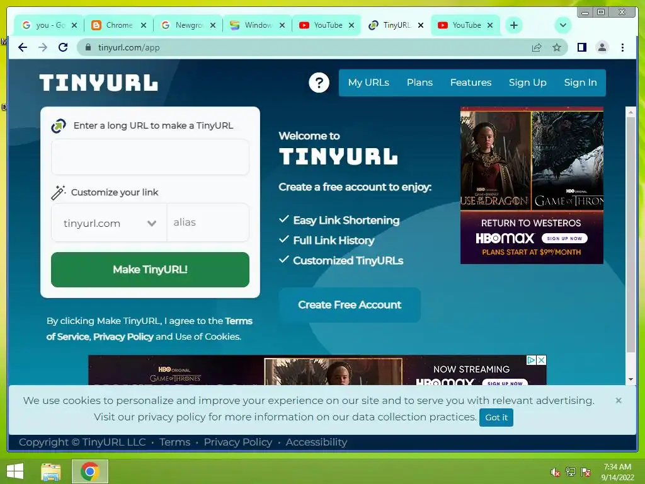The image size is (645, 484).
Task: Click the taskbar clock showing 7:34 AM
Action: click(617, 472)
